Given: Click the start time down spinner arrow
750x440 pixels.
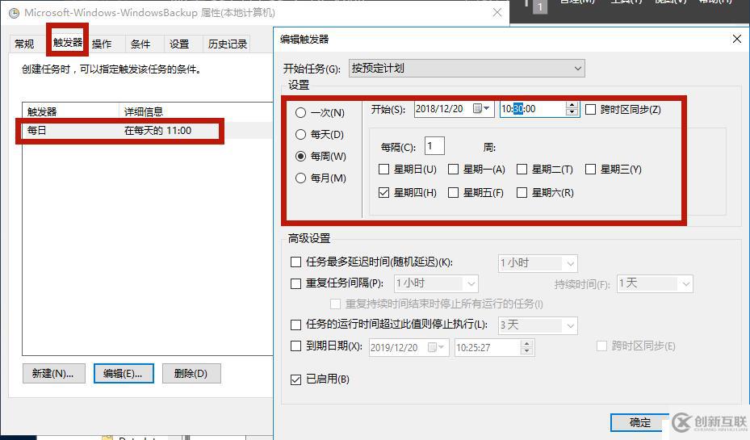Looking at the screenshot, I should click(x=572, y=113).
